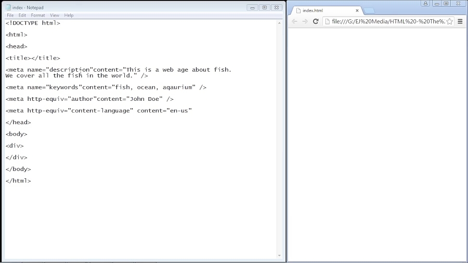The image size is (468, 263).
Task: Place cursor on the <body> tag line
Action: (x=17, y=134)
